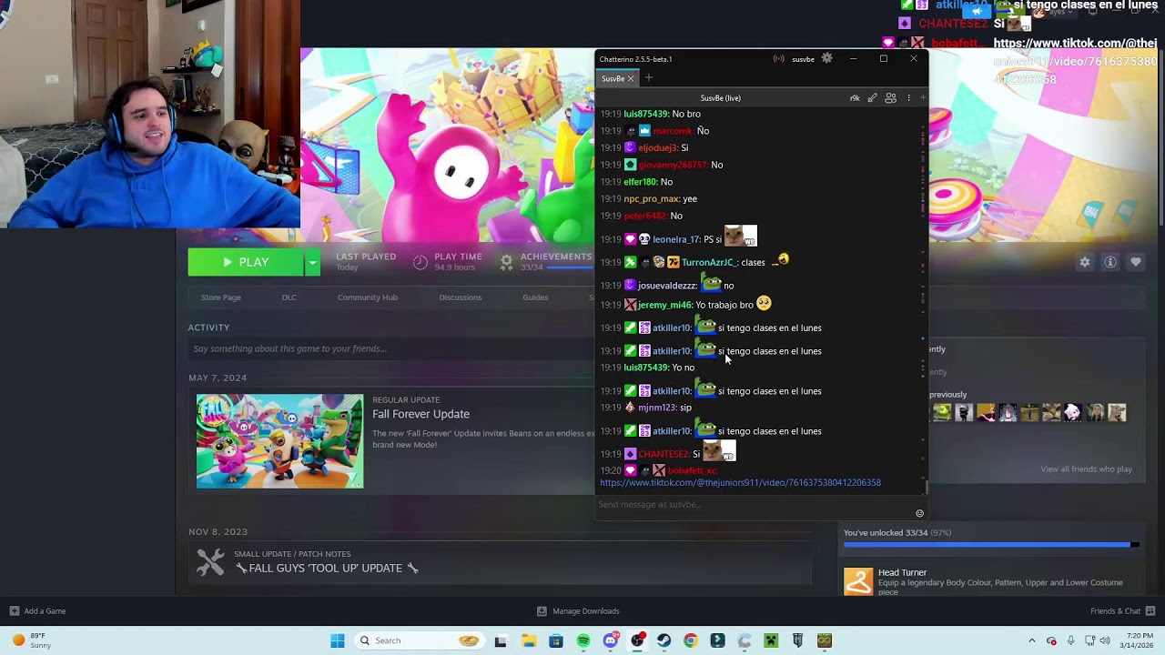Click the crossed-tools patch notes icon
This screenshot has height=655, width=1165.
pyautogui.click(x=210, y=563)
